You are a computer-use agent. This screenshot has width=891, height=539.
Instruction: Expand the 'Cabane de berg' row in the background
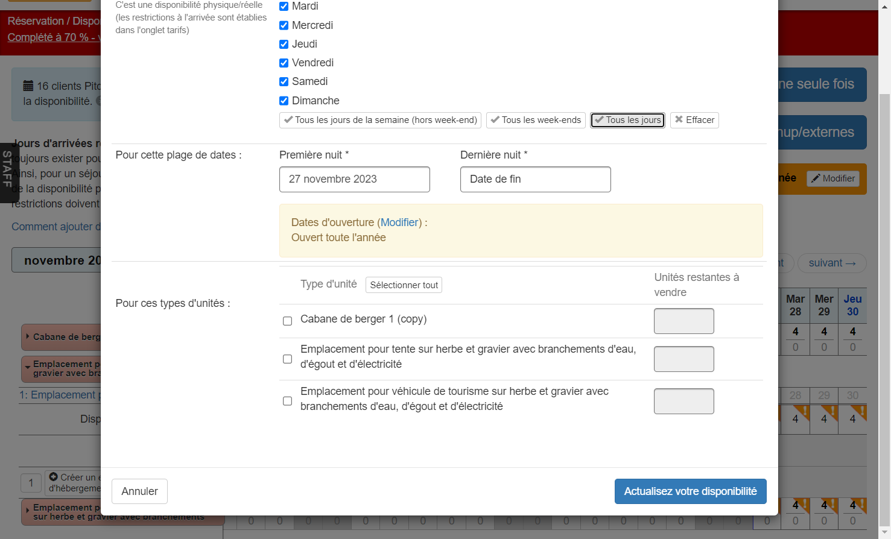61,337
